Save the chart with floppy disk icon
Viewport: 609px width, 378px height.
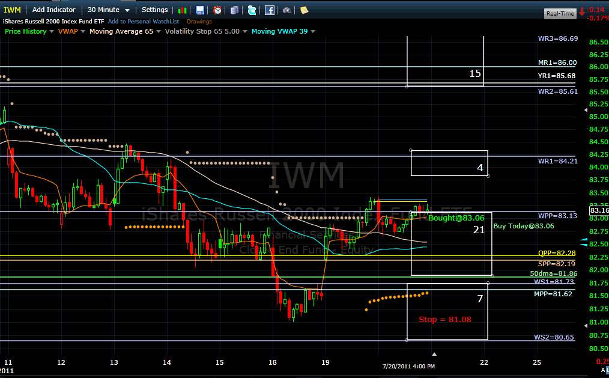199,10
